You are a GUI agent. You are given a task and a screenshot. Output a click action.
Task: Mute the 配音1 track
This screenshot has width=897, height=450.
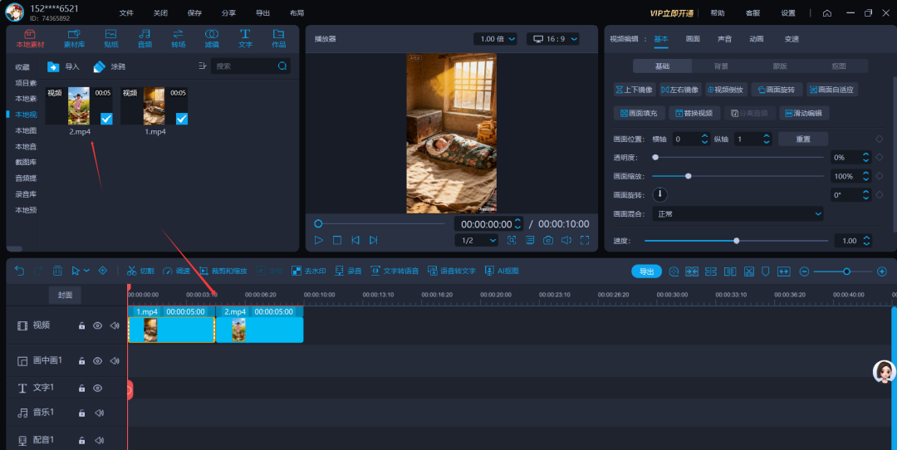coord(99,440)
